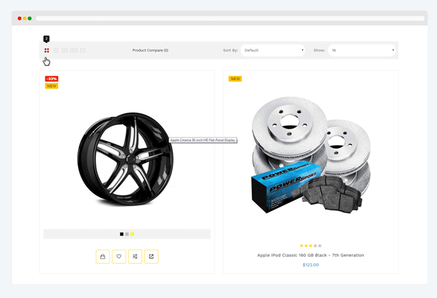Open the black alloy wheel product image
437x298 pixels.
(126, 159)
